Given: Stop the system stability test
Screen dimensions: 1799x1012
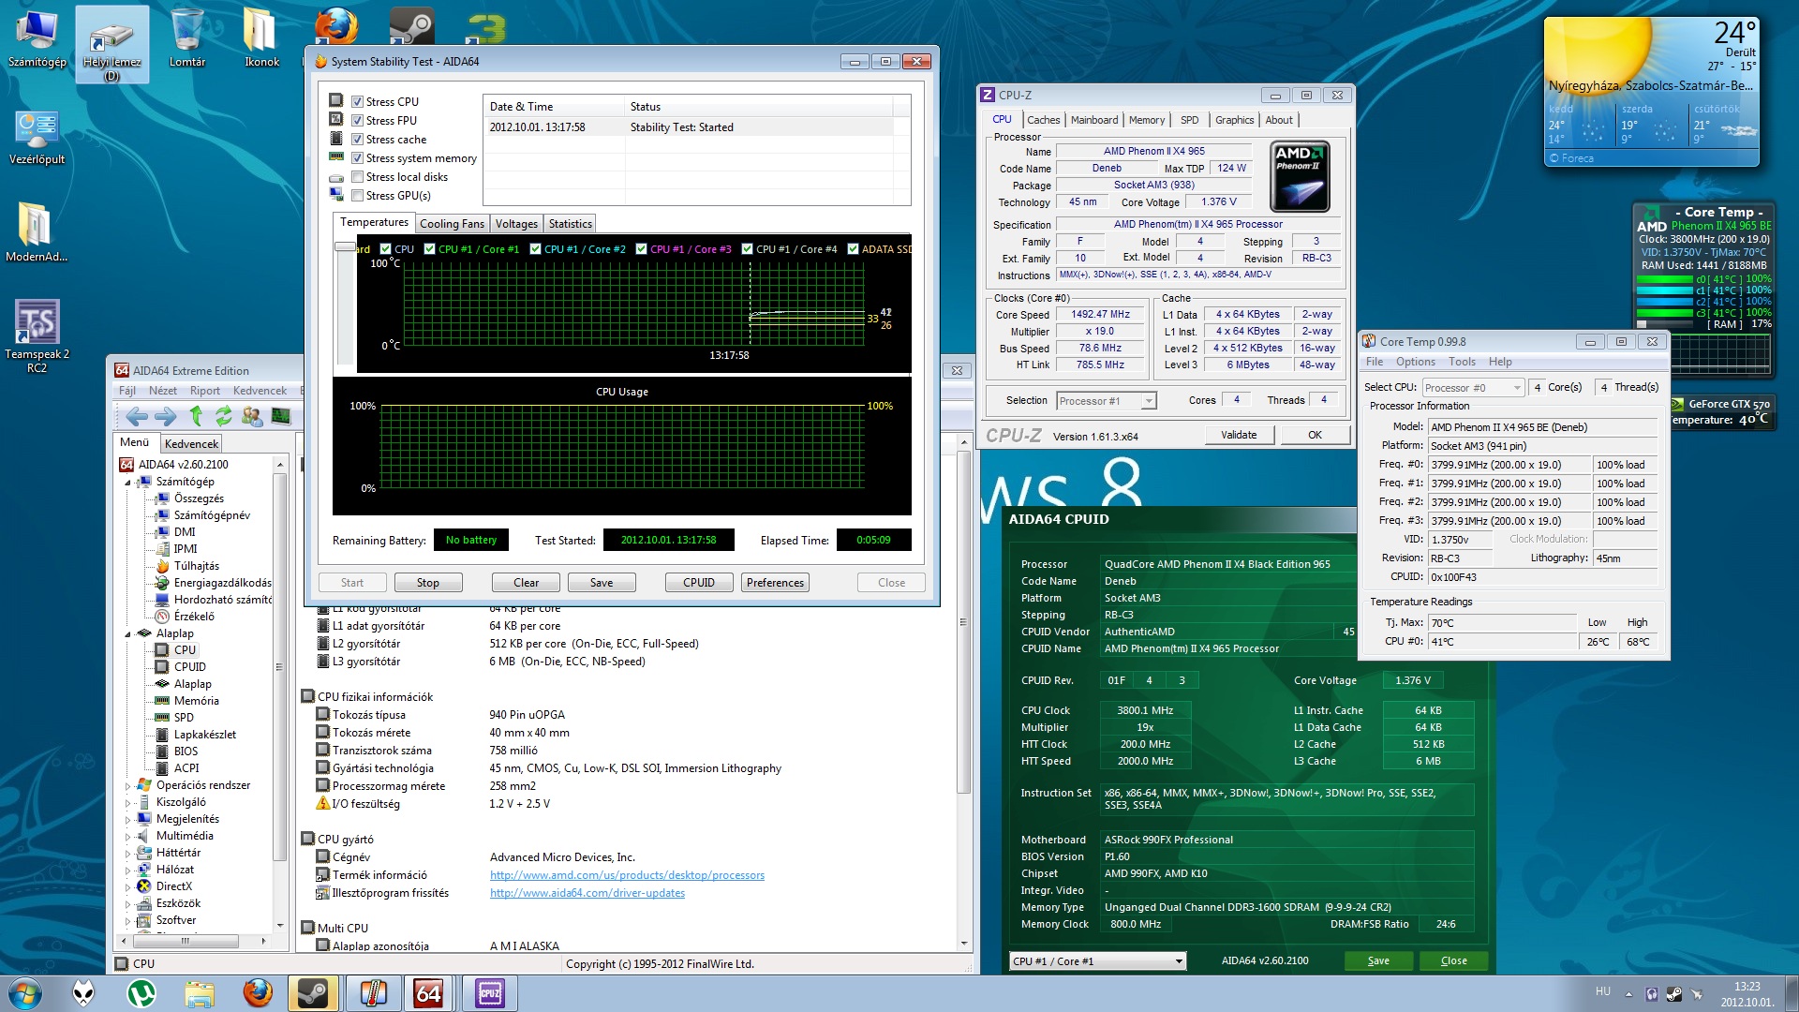Looking at the screenshot, I should (x=428, y=583).
